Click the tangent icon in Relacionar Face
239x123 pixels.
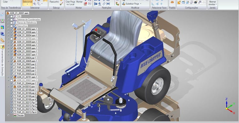point(157,4)
